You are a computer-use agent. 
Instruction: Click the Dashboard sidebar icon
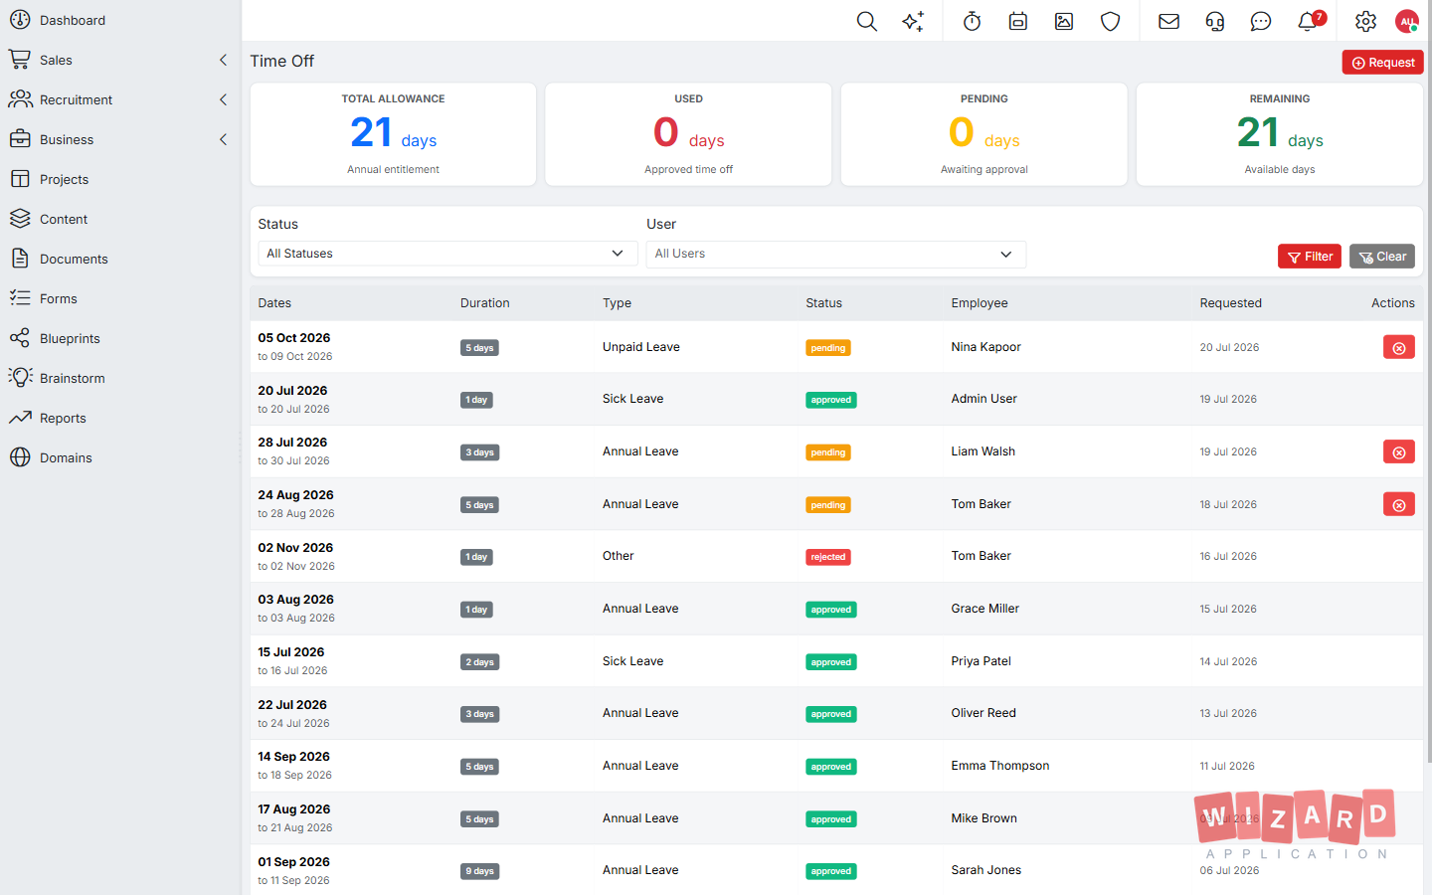point(20,20)
